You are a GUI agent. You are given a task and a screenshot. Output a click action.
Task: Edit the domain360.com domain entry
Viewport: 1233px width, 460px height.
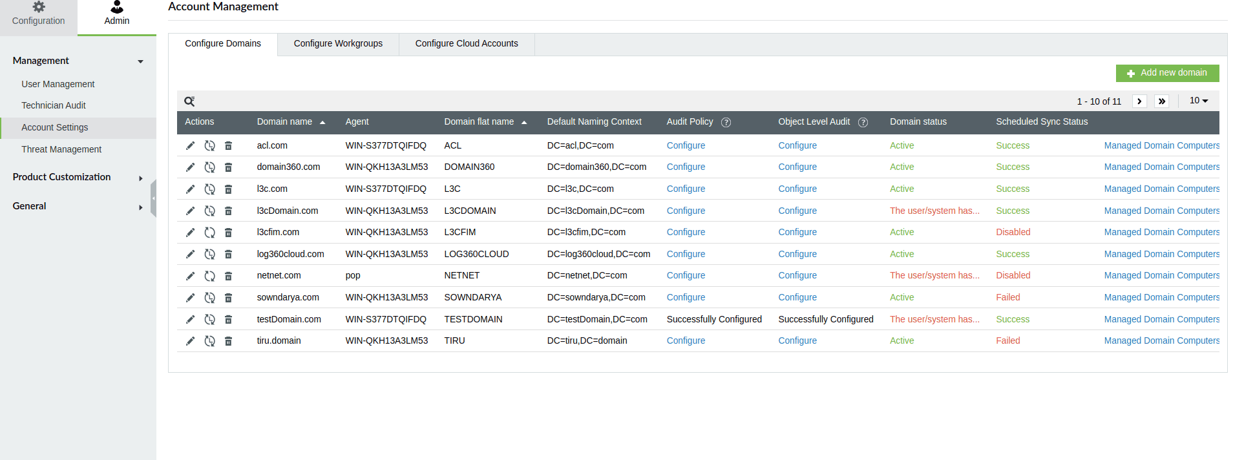click(x=190, y=167)
